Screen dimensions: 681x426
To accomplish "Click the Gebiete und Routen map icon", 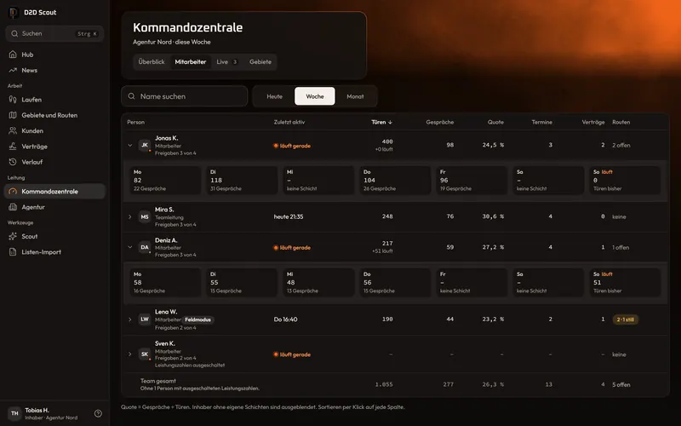I will click(x=13, y=115).
